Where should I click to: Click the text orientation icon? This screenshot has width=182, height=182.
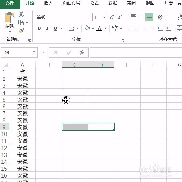(x=161, y=17)
